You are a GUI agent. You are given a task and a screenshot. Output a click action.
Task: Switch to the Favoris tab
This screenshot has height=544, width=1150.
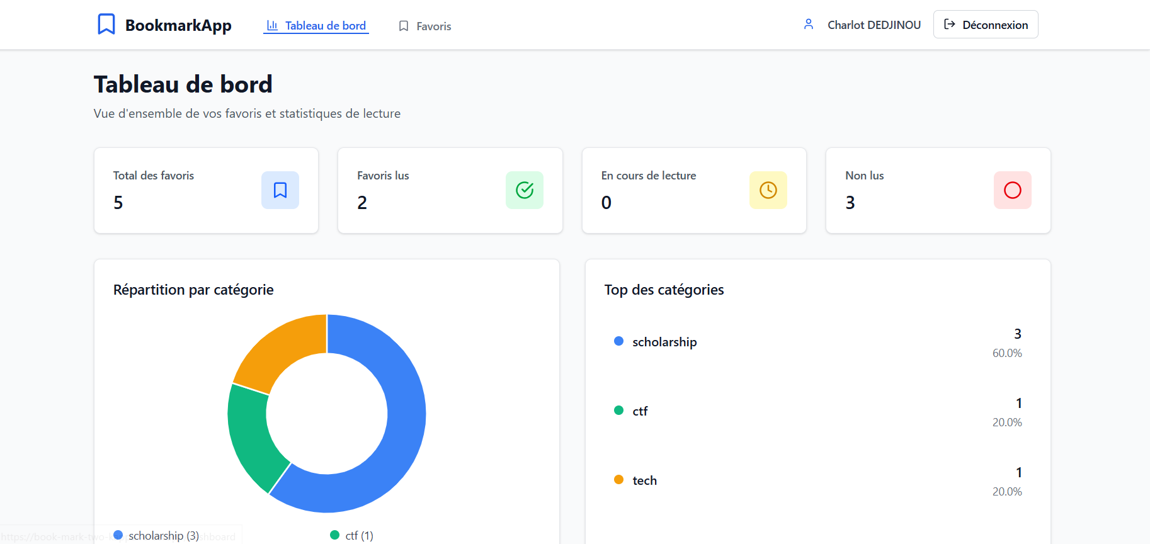[433, 26]
